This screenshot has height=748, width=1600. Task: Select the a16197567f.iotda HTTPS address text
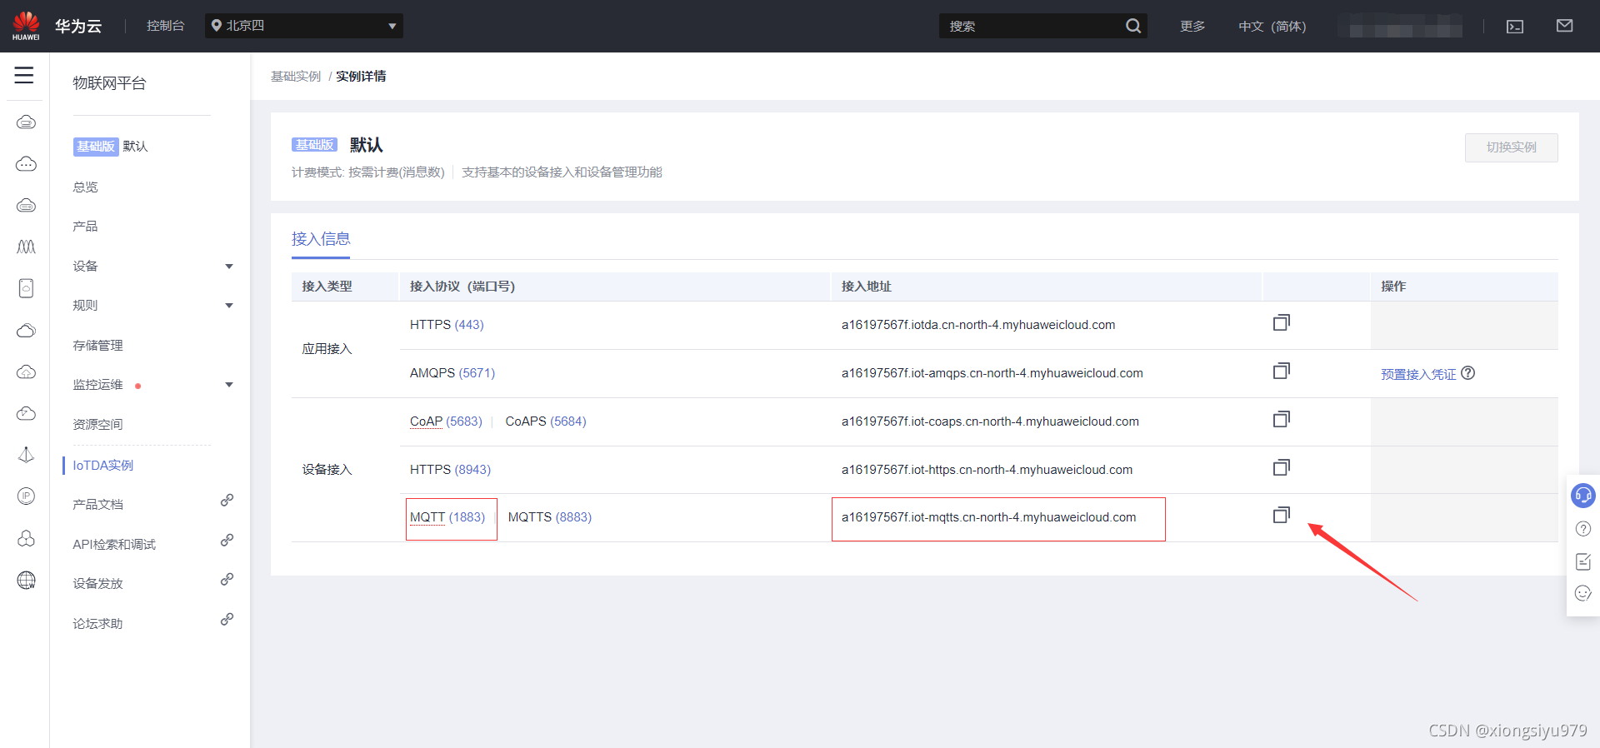tap(978, 325)
